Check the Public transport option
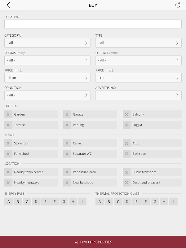The height and width of the screenshot is (248, 186). 126,172
